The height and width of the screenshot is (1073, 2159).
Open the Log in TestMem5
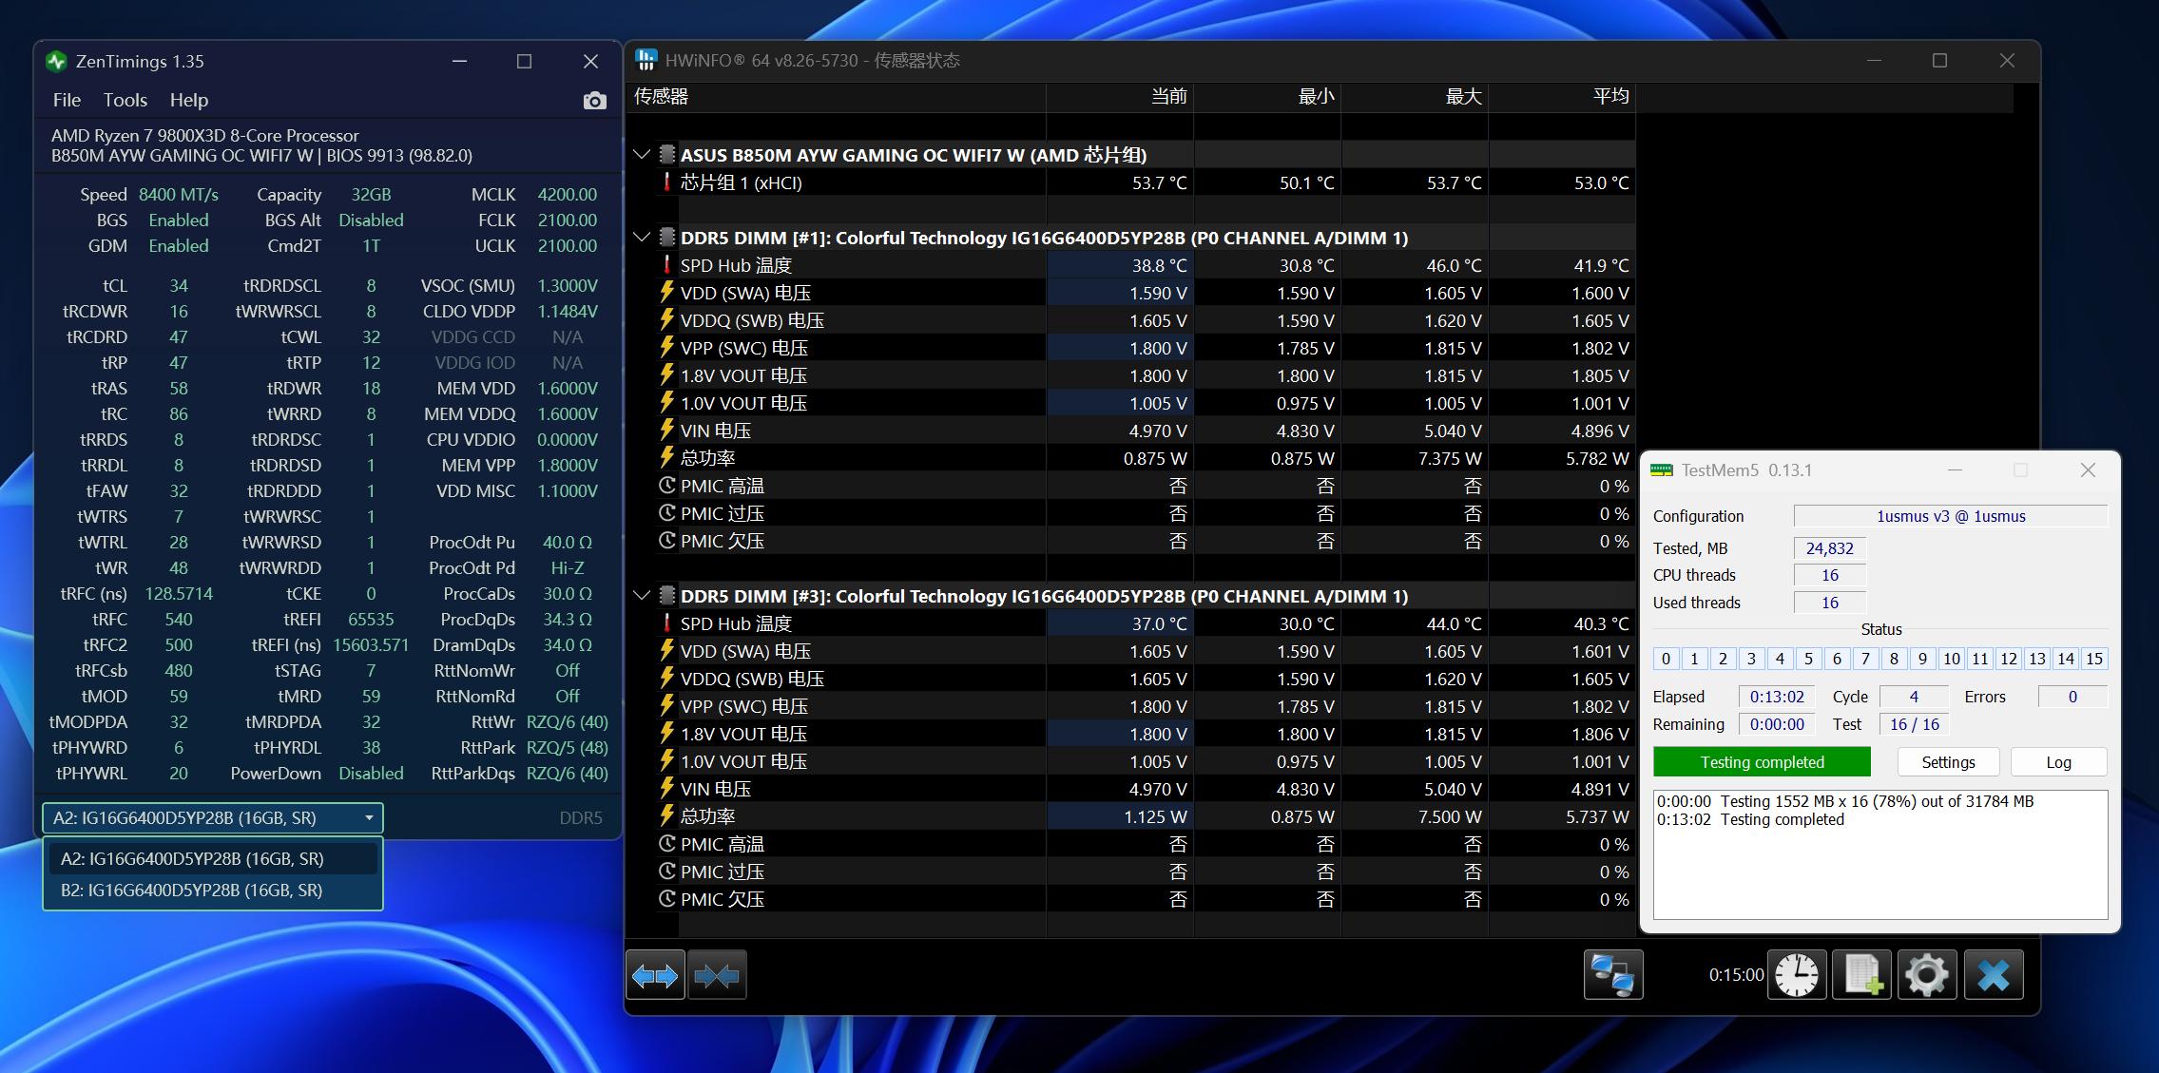point(2058,761)
